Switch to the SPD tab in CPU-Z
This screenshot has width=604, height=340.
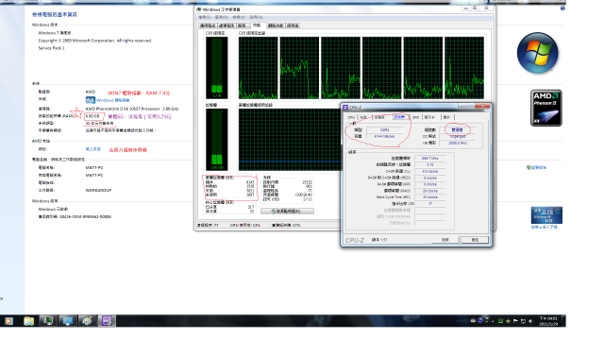pyautogui.click(x=415, y=117)
